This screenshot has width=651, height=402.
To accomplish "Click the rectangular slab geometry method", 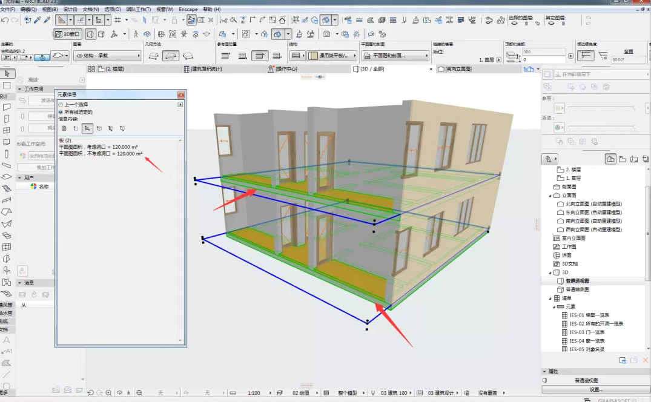I will pos(170,56).
